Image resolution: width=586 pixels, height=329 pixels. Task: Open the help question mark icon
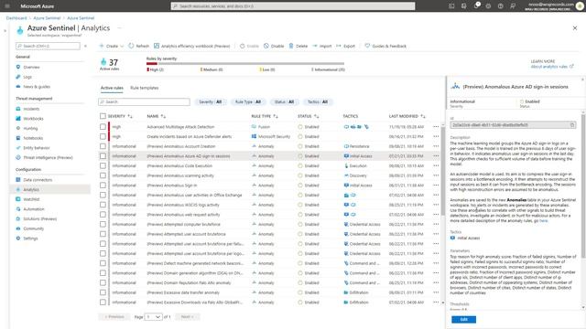coord(501,6)
